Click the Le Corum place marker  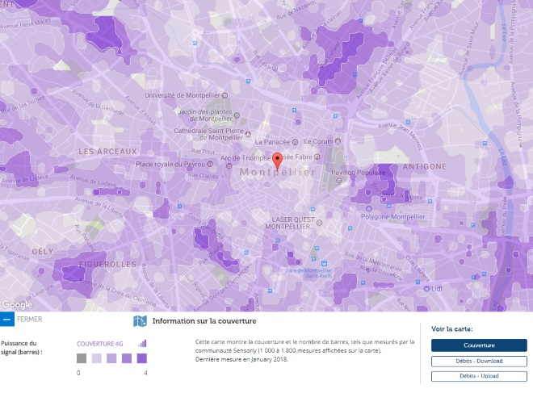[x=338, y=141]
